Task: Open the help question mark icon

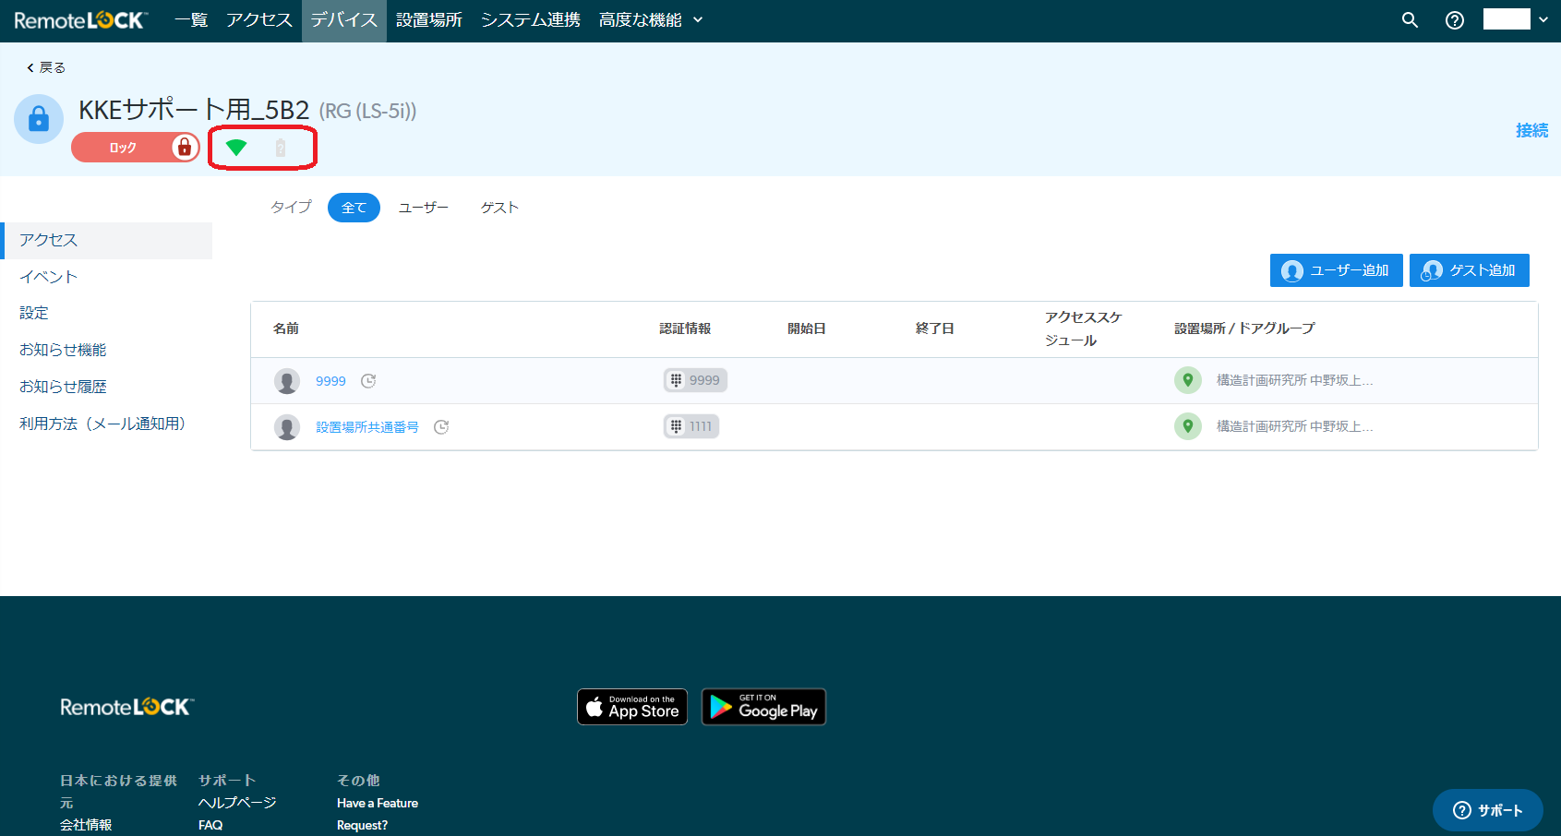Action: pyautogui.click(x=1455, y=20)
